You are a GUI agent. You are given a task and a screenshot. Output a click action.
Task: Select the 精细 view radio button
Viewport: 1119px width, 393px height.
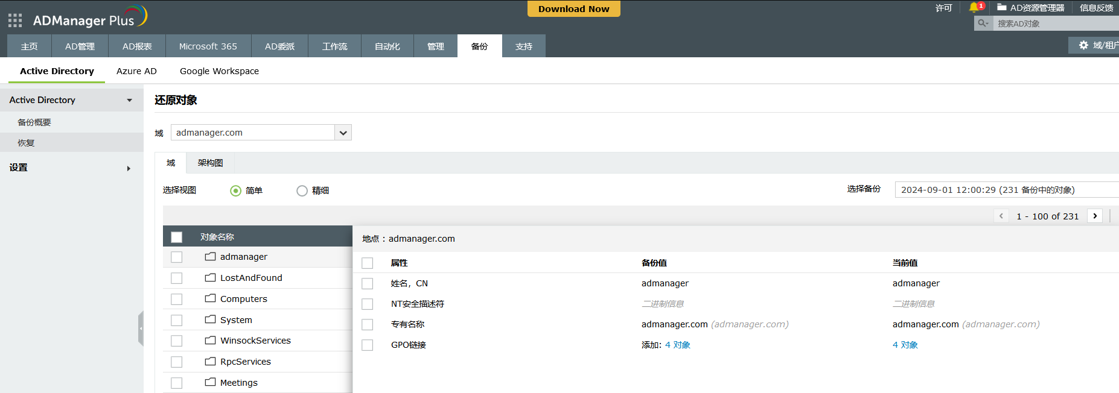click(302, 190)
